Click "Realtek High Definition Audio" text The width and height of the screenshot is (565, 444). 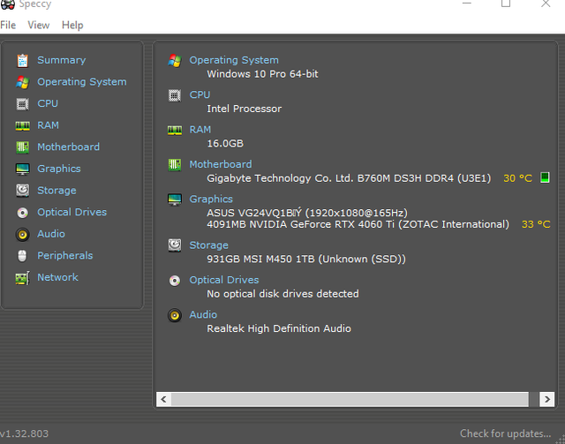[x=279, y=328]
